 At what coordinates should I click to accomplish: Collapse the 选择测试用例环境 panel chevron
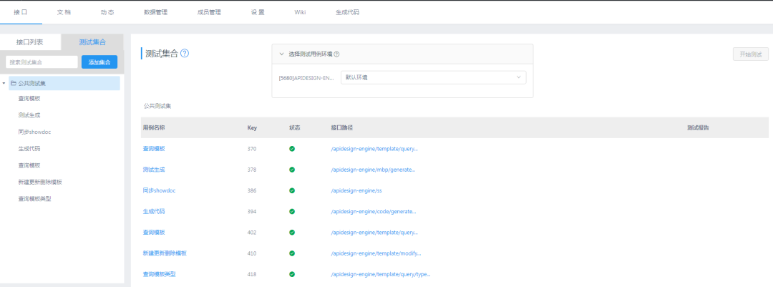point(281,54)
